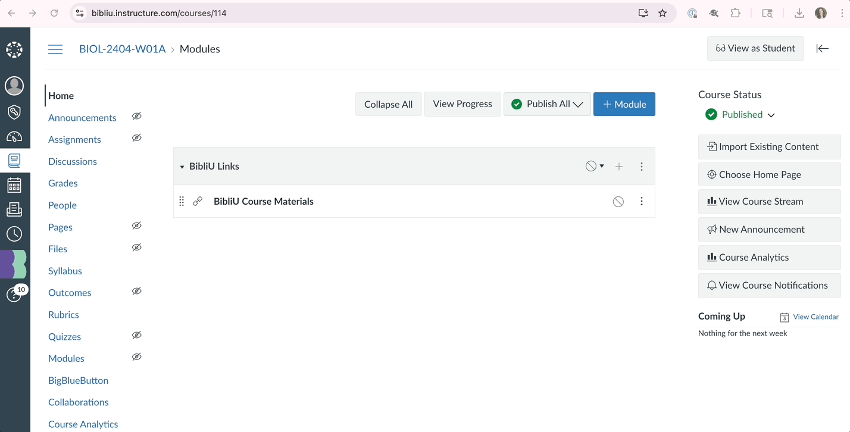
Task: Click View Course Notifications button
Action: tap(769, 286)
